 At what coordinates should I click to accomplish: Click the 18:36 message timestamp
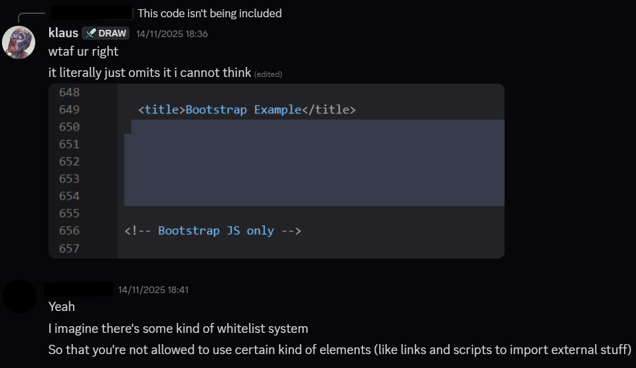coord(172,34)
